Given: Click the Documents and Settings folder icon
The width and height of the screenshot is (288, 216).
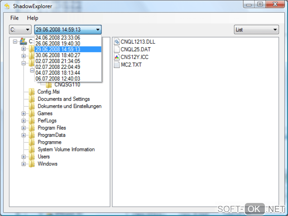Looking at the screenshot, I should pyautogui.click(x=32, y=99).
